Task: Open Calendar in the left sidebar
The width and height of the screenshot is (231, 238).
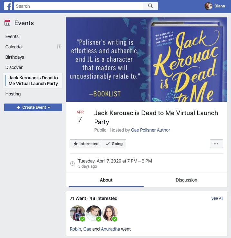Action: [x=14, y=47]
